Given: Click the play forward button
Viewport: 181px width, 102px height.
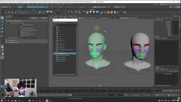Looking at the screenshot, I should pos(172,91).
